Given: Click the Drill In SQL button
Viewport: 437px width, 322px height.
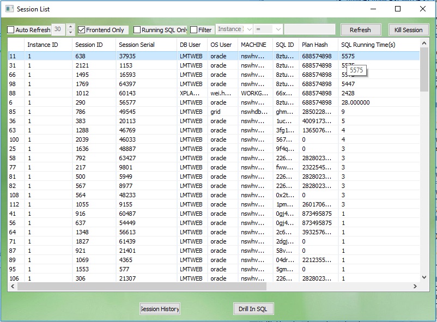Looking at the screenshot, I should (253, 309).
